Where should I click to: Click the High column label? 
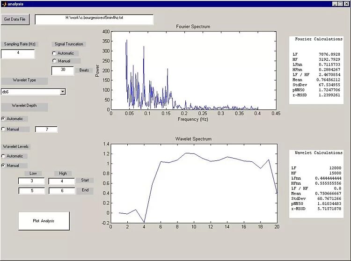tap(63, 174)
